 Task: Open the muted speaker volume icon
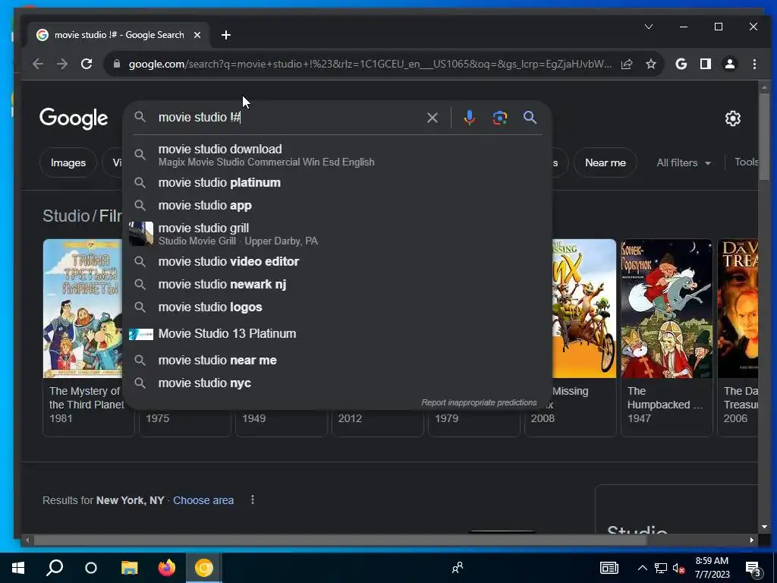678,568
